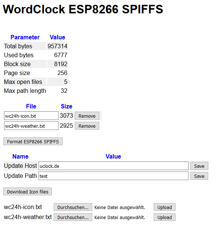Edit the wc24h-weather.txt filename field
The image size is (220, 228).
(31, 126)
